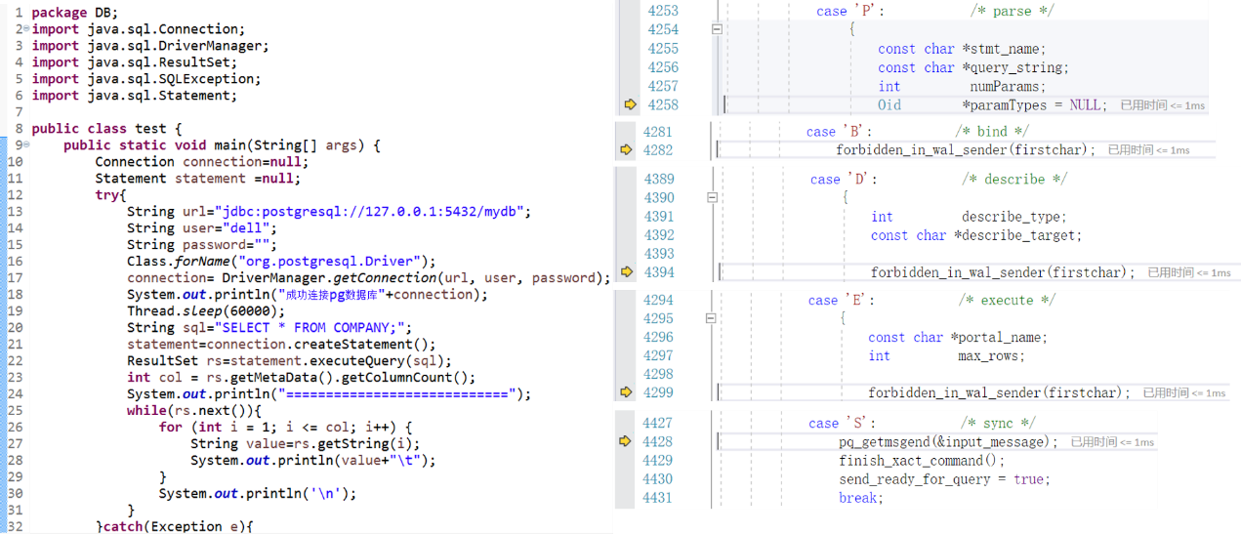Click the 'Statement statement =null;' line
Image resolution: width=1241 pixels, height=534 pixels.
(x=198, y=179)
